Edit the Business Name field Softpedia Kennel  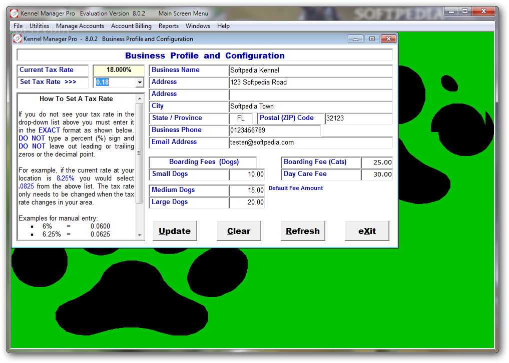311,70
